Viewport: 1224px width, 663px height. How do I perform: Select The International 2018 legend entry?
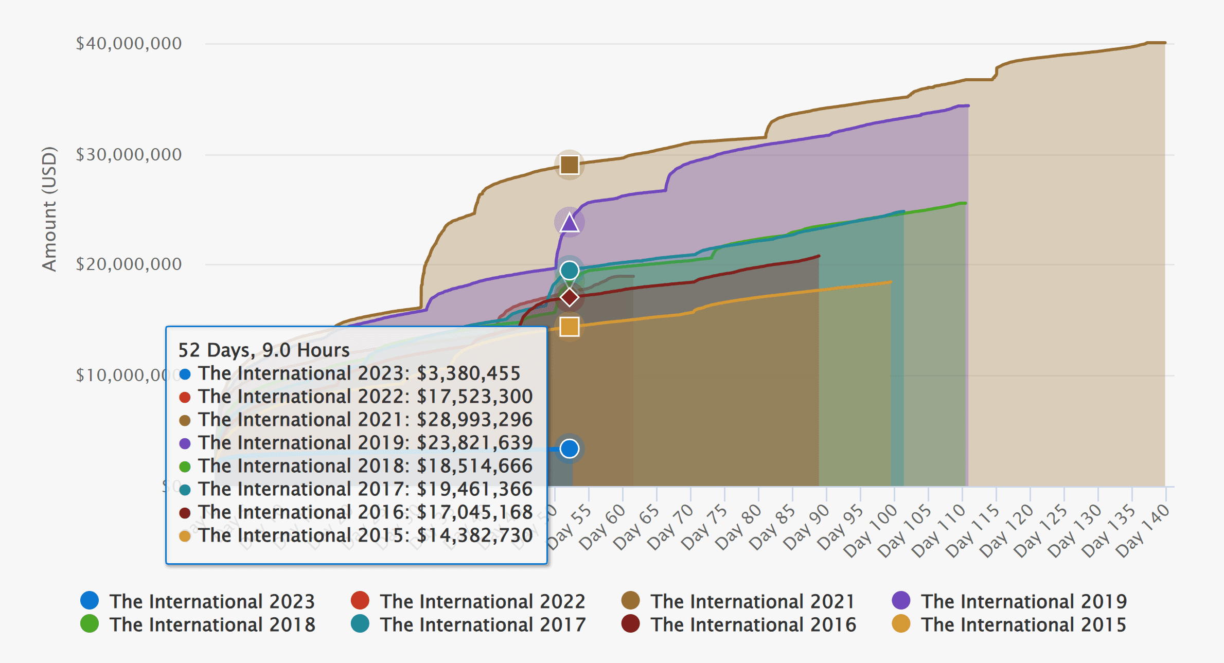click(212, 624)
